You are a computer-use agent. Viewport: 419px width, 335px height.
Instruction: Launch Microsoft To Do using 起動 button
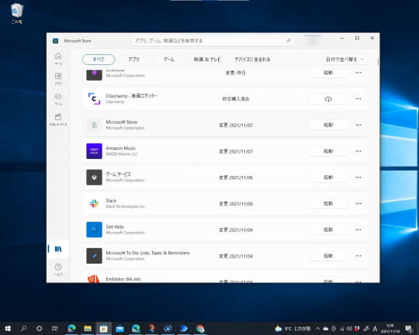click(328, 256)
